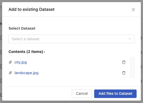
Task: Tick the third row checkbox behind the dialog
Action: (x=1, y=66)
